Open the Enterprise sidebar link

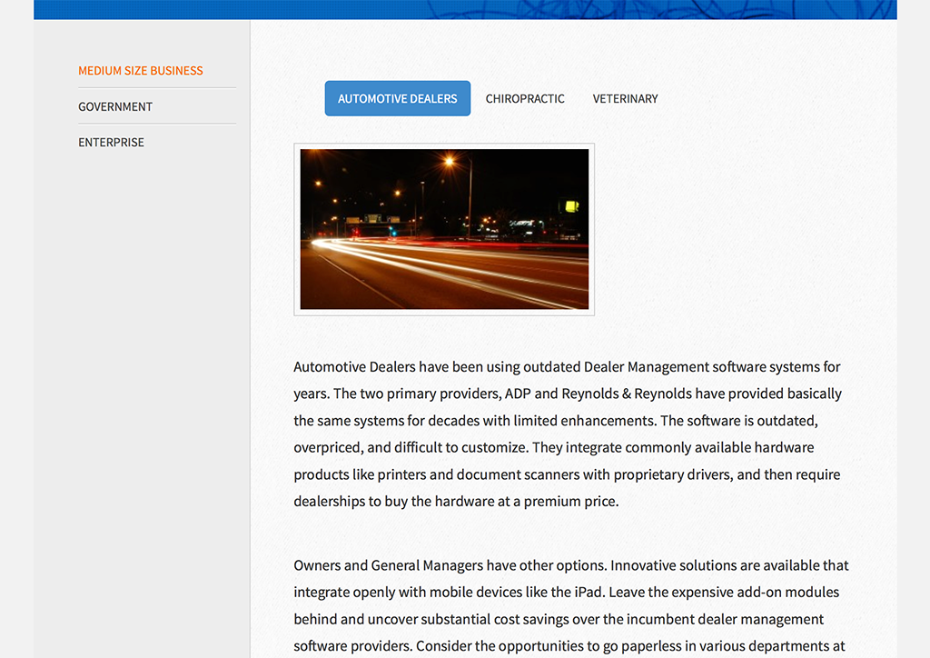[x=111, y=143]
